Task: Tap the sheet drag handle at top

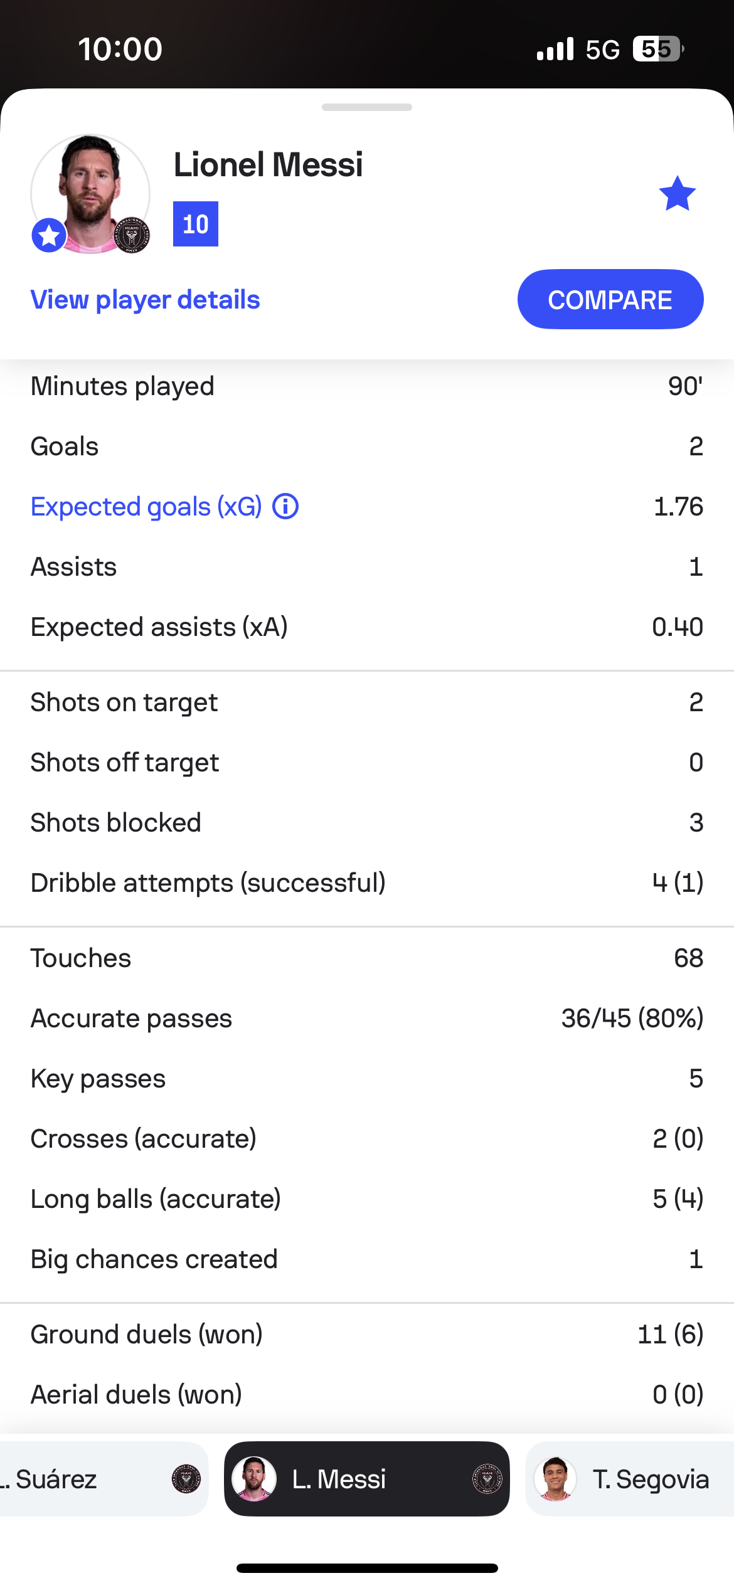Action: 367,107
